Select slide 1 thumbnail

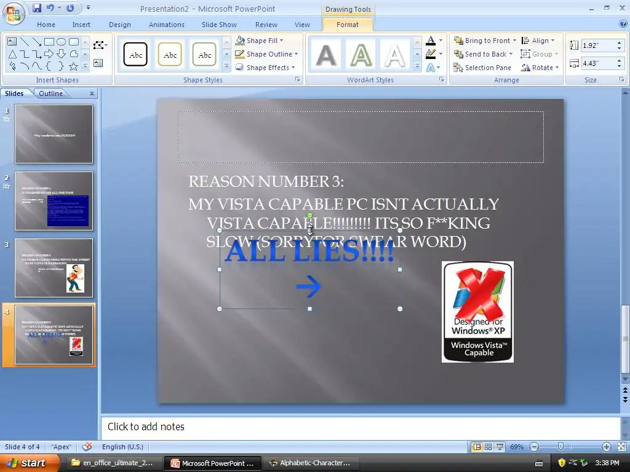(54, 134)
